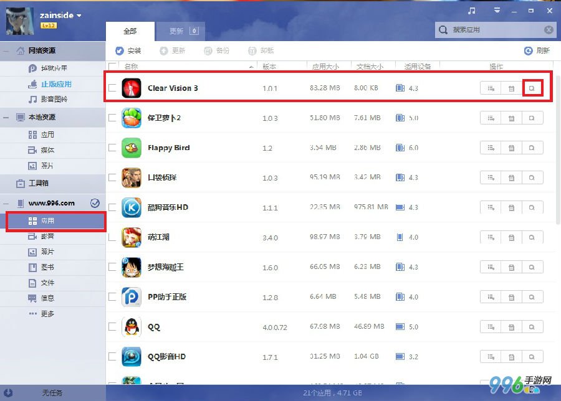Click the 梦想海贼王 app icon
Screen dimensions: 561x401
coord(132,267)
